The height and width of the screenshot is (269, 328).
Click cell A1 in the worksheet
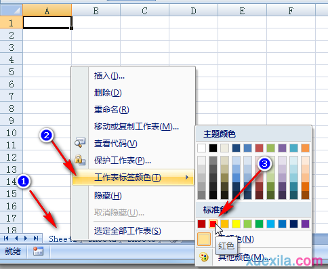pyautogui.click(x=47, y=22)
